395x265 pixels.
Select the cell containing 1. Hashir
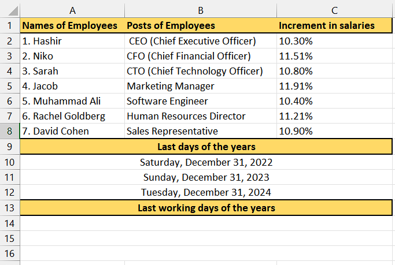pos(72,41)
